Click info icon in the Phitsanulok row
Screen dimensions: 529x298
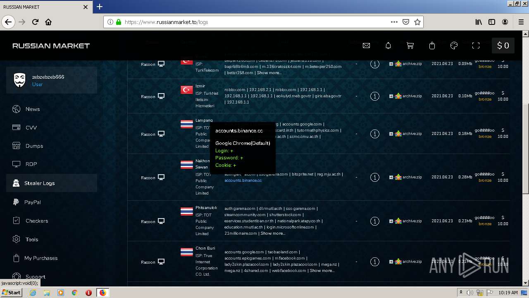coord(374,221)
